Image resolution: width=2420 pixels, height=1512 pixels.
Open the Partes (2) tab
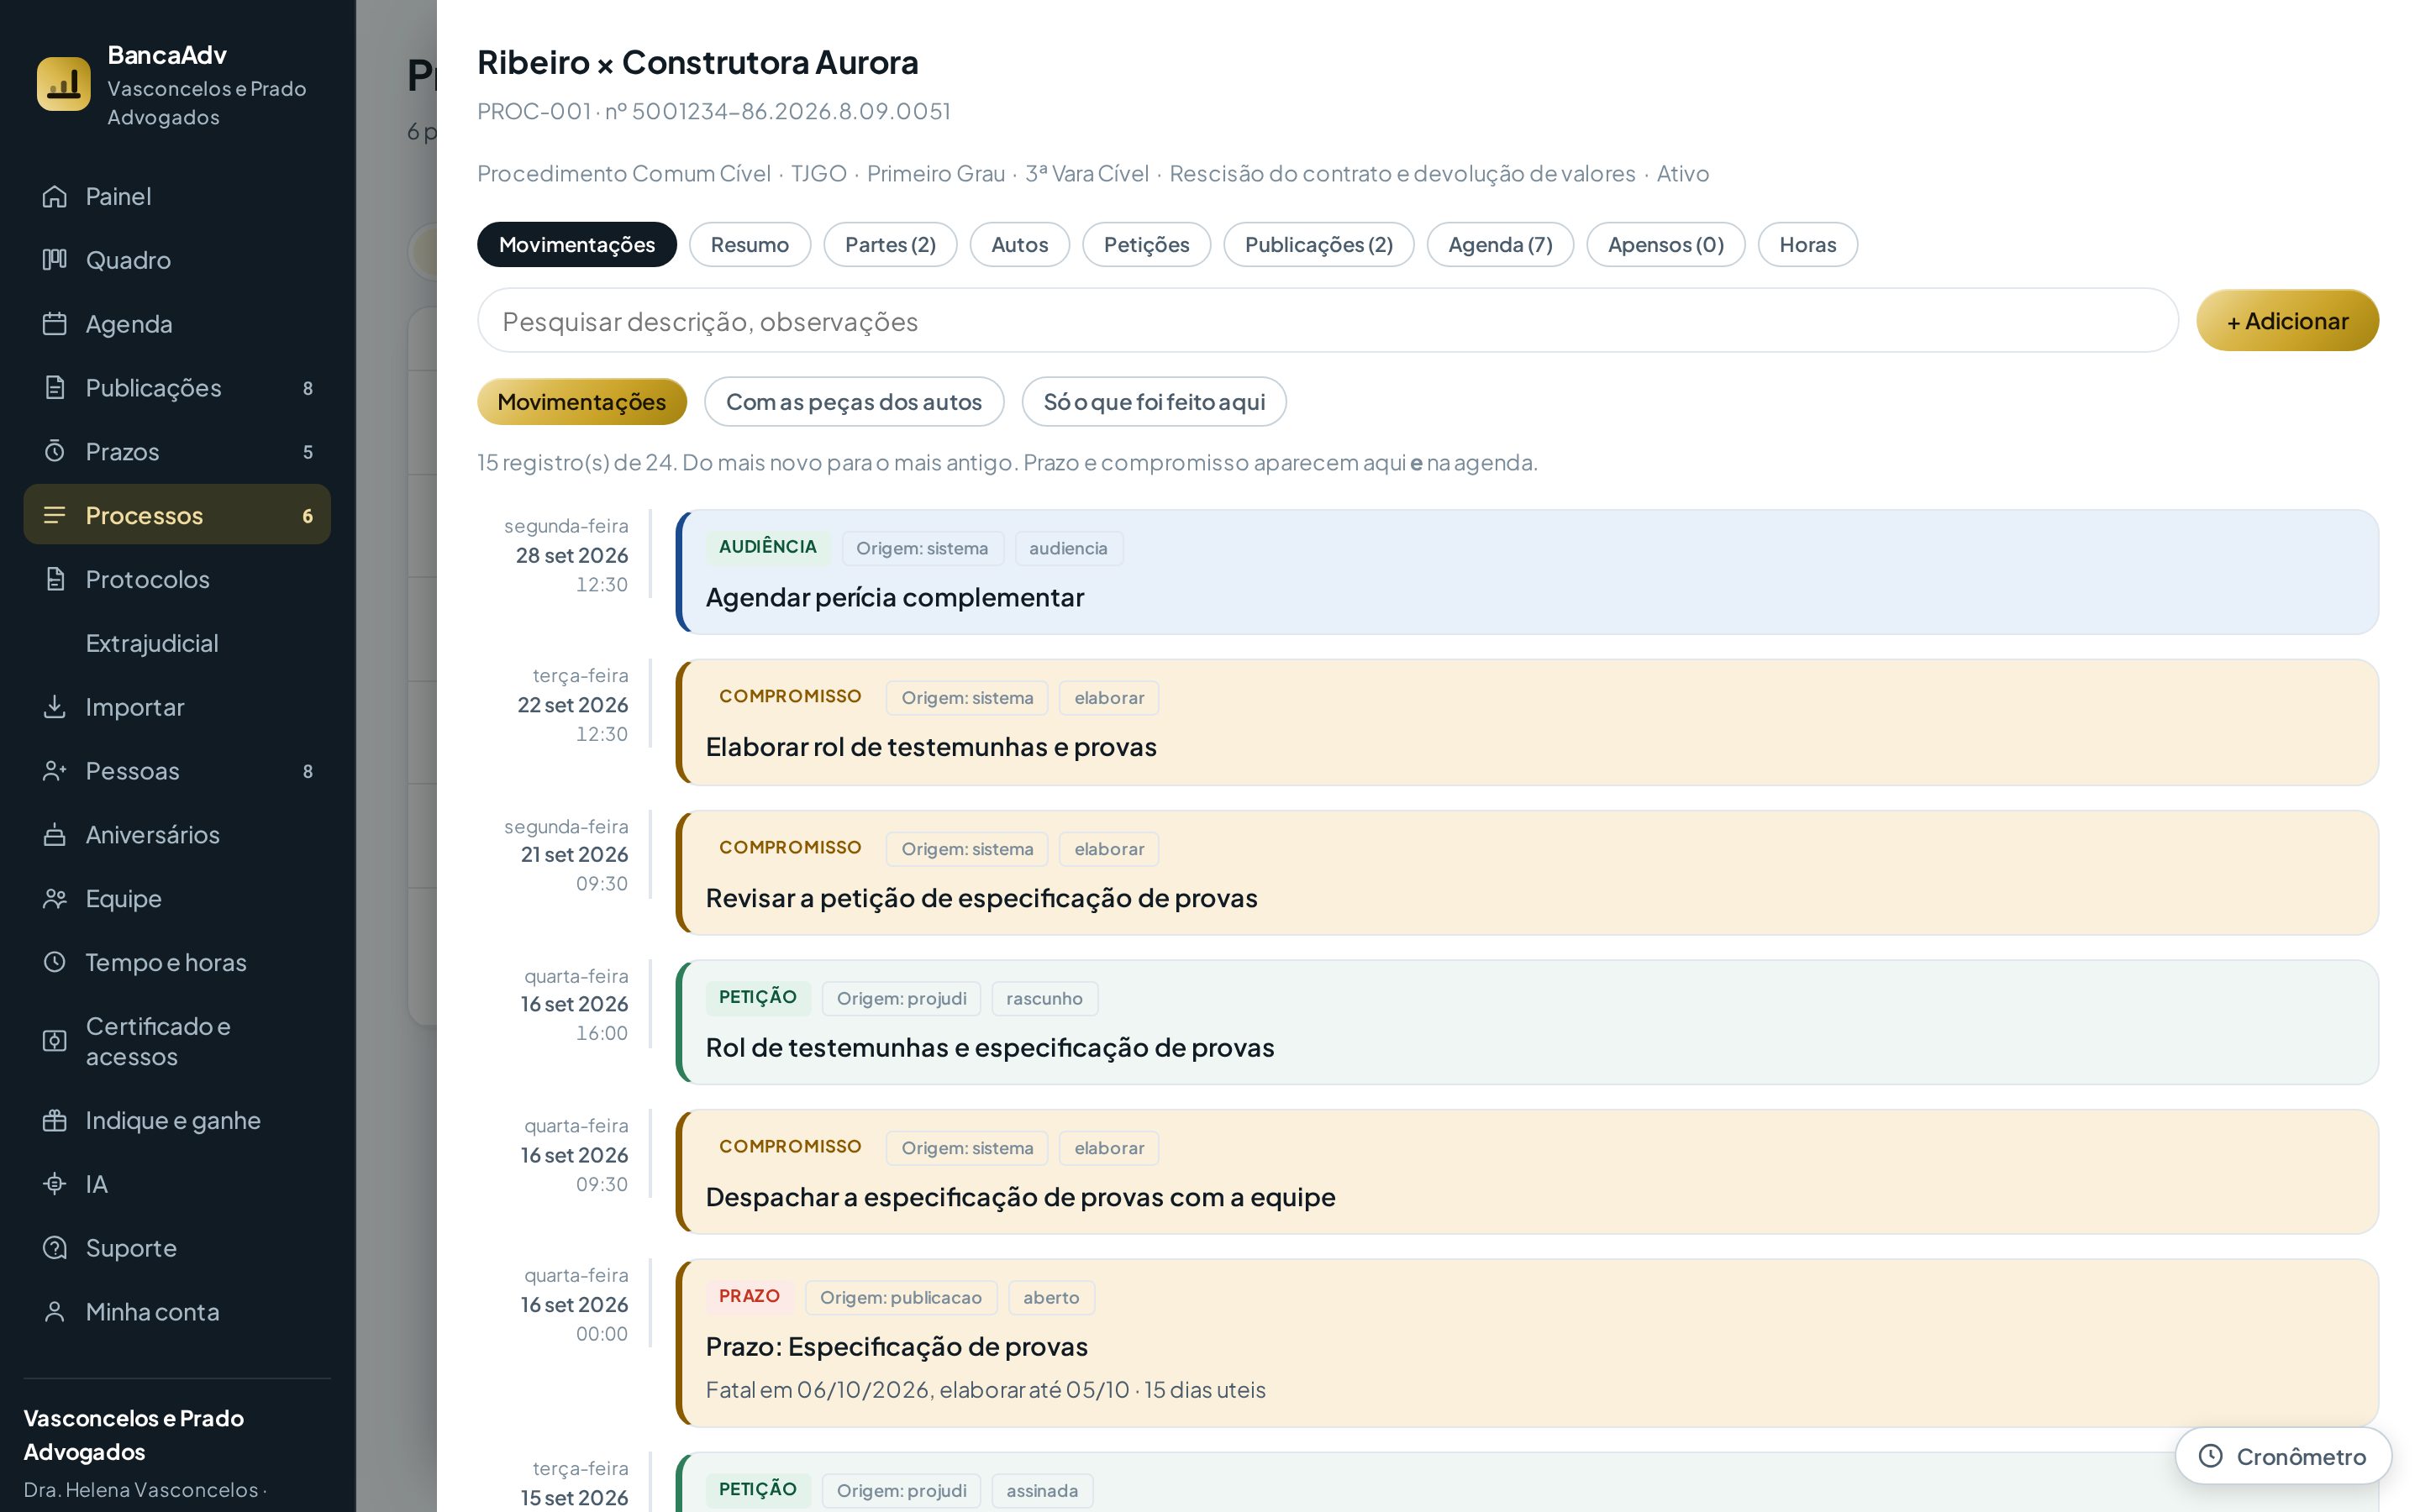click(x=889, y=244)
